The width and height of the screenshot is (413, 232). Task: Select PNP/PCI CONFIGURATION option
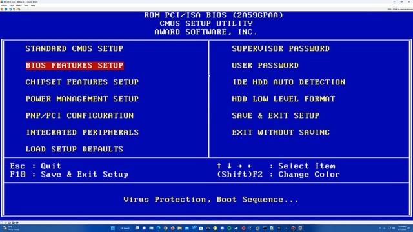tap(79, 115)
